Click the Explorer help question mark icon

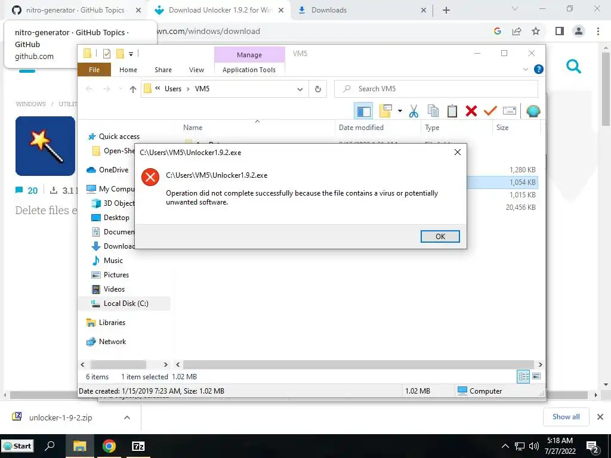(x=539, y=69)
